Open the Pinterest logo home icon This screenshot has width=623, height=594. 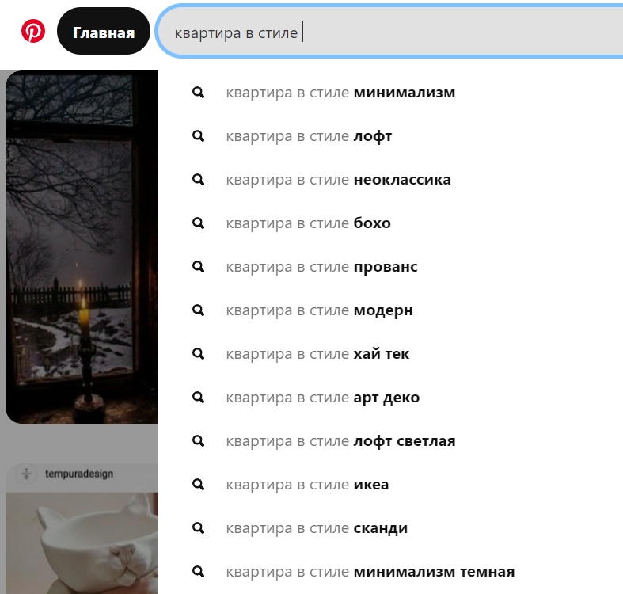click(33, 31)
